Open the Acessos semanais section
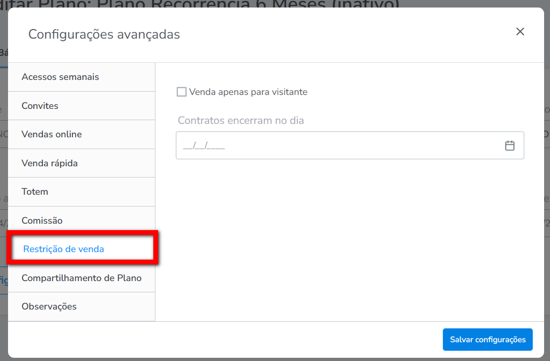 pos(60,77)
